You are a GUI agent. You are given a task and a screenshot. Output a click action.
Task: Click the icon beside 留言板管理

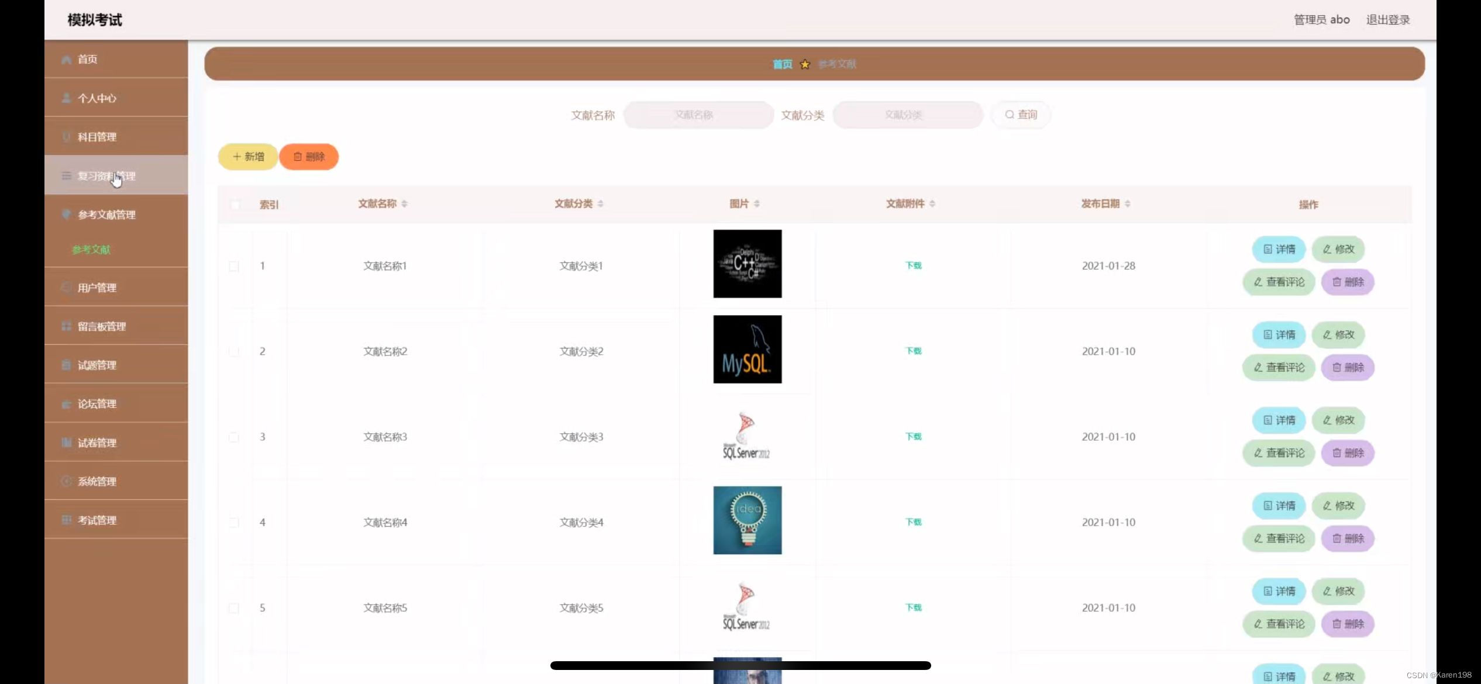pos(66,326)
